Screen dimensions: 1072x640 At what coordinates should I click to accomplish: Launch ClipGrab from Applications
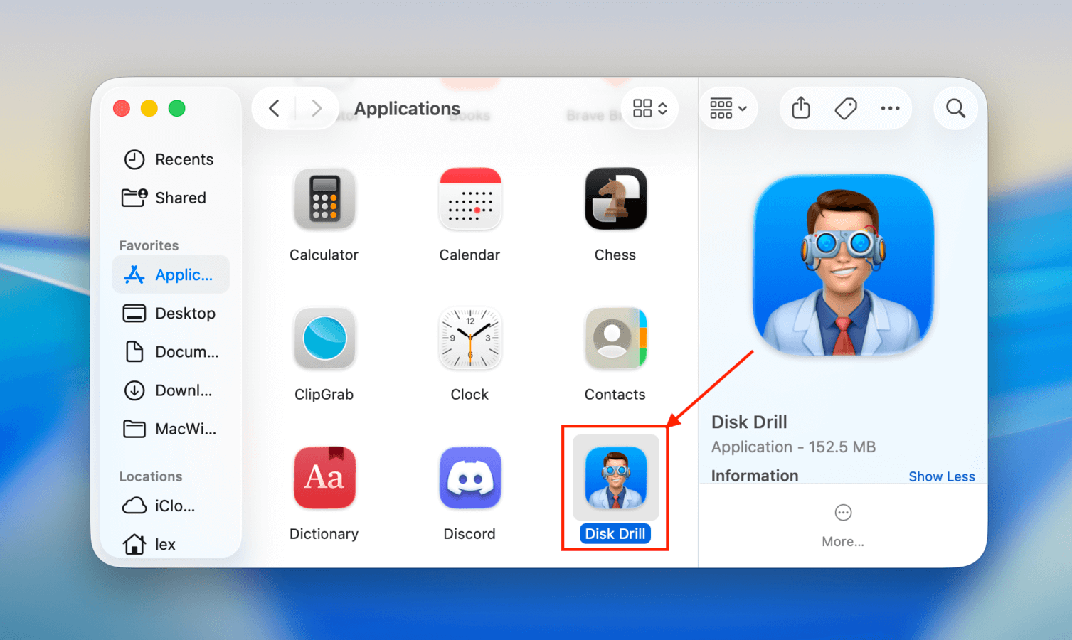pyautogui.click(x=324, y=339)
